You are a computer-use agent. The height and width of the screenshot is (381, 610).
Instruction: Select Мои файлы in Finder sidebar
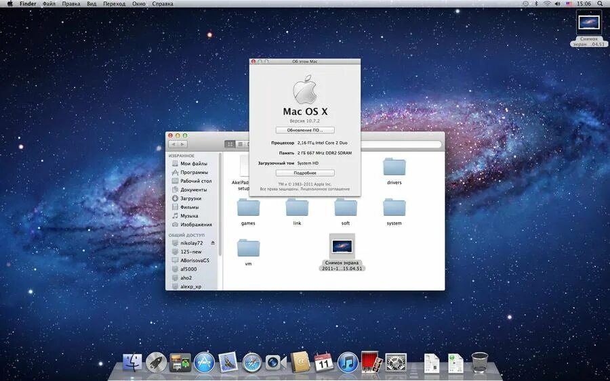192,164
